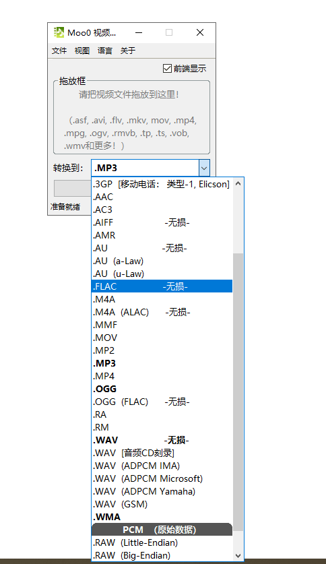Select .WAV (GSM) format
326x564 pixels.
click(162, 504)
